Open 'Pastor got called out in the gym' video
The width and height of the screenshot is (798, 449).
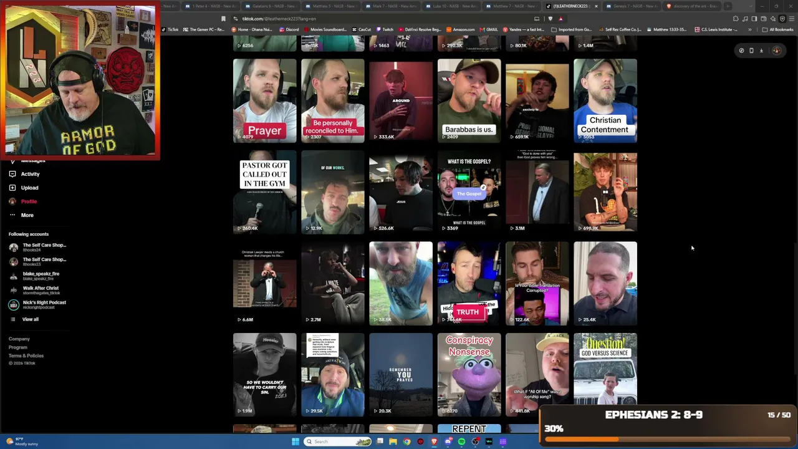point(265,192)
